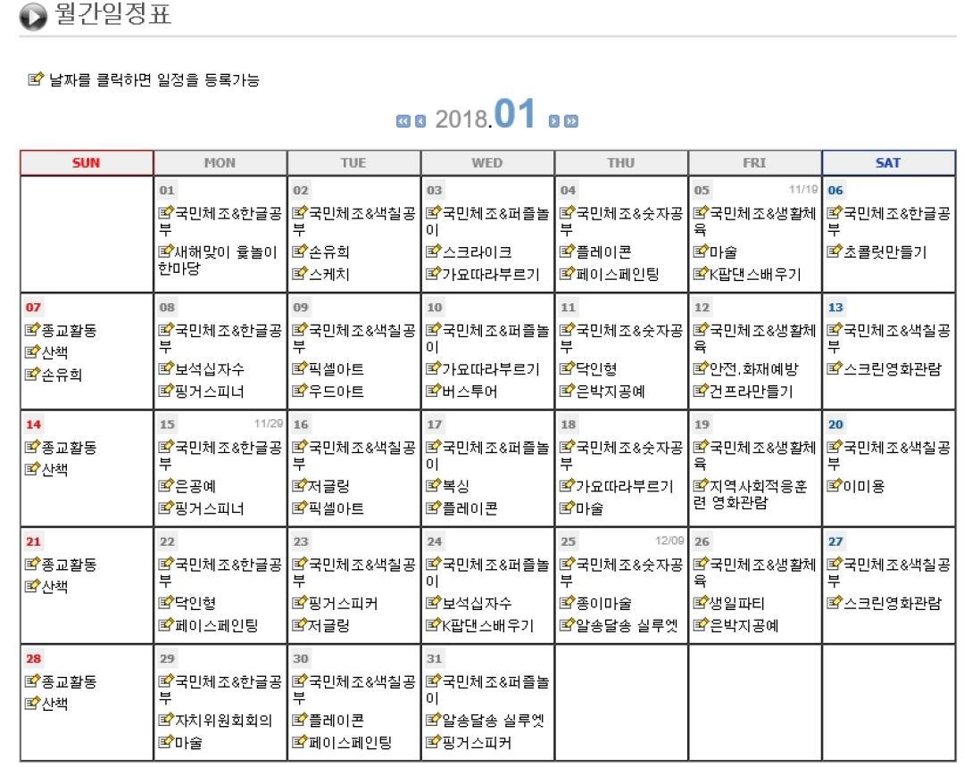Open 은박지공예 entry on the 11th
Image resolution: width=964 pixels, height=767 pixels.
coord(611,392)
